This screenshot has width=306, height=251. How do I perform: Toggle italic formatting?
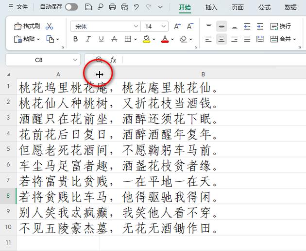(88, 39)
